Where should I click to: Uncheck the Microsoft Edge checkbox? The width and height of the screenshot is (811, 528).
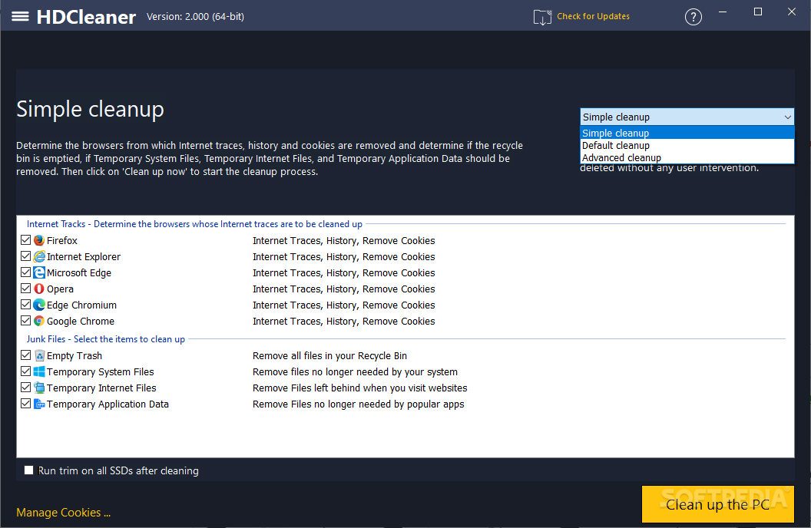[26, 272]
